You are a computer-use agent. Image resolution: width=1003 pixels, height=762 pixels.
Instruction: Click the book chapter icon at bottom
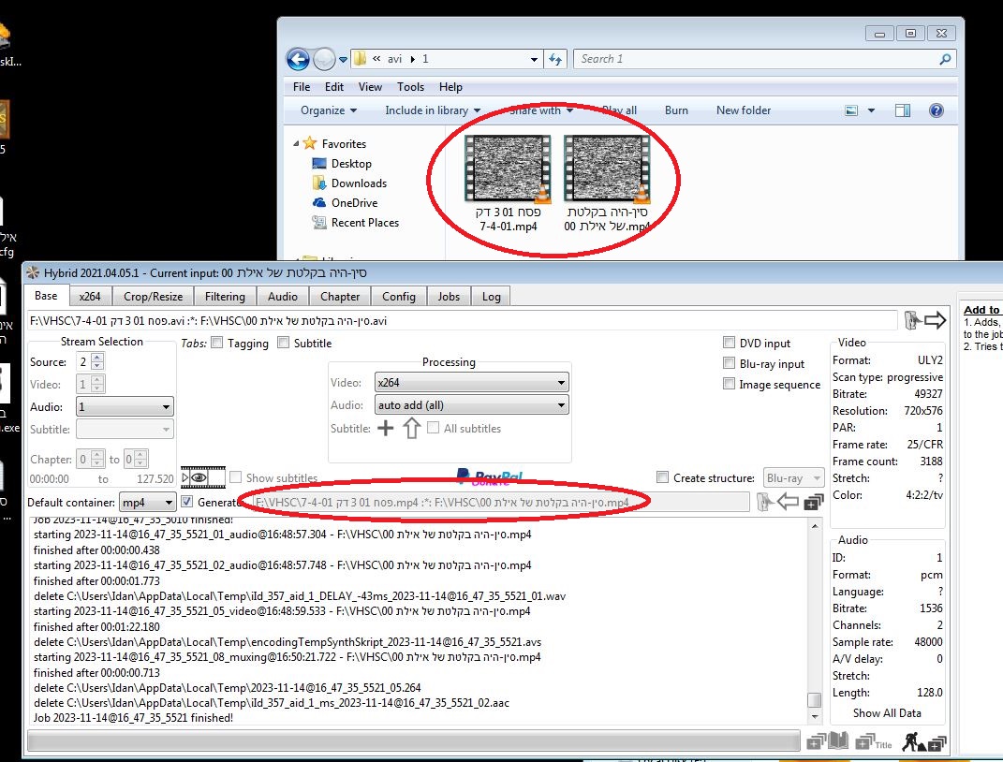[x=838, y=742]
